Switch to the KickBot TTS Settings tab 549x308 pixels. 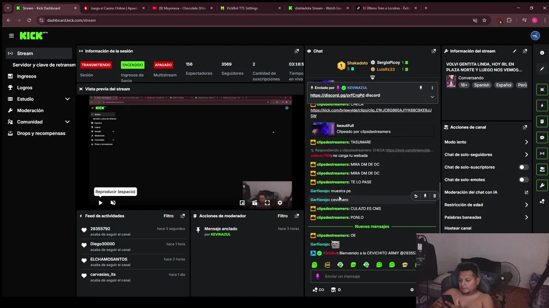pyautogui.click(x=250, y=8)
